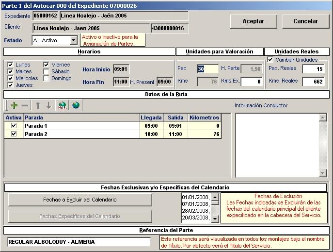Screen dimensions: 333x252
Task: Deactivate the Parada 2 Activa checkbox
Action: click(x=14, y=134)
